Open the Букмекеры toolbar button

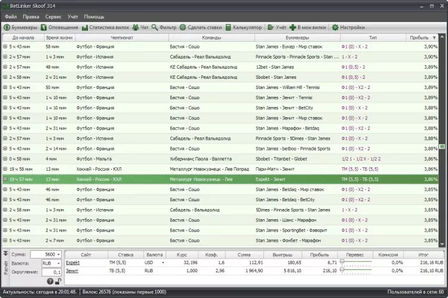click(20, 27)
